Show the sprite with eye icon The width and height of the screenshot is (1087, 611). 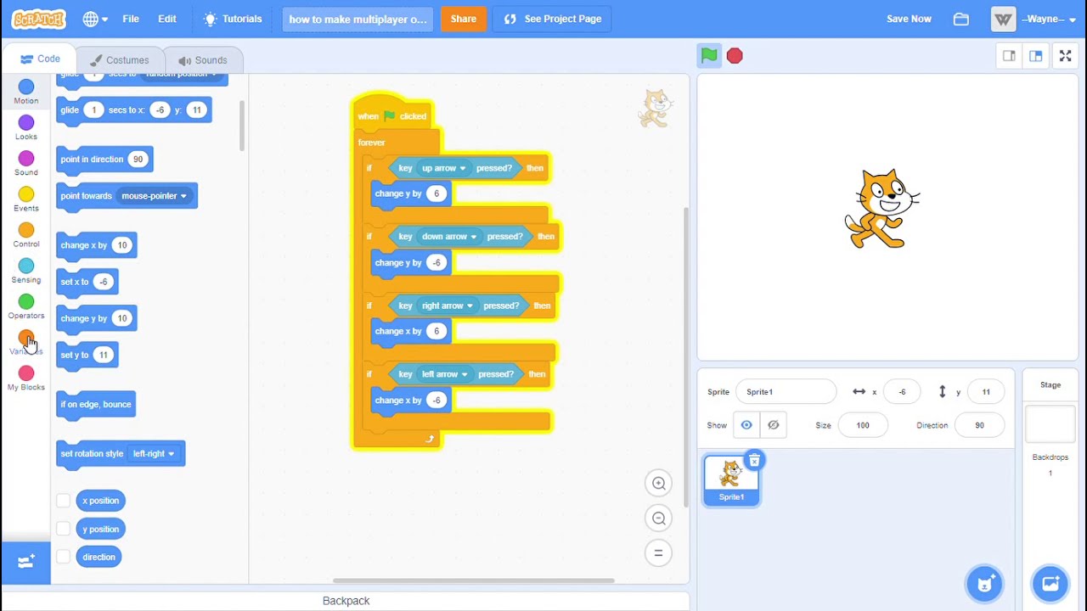(746, 425)
